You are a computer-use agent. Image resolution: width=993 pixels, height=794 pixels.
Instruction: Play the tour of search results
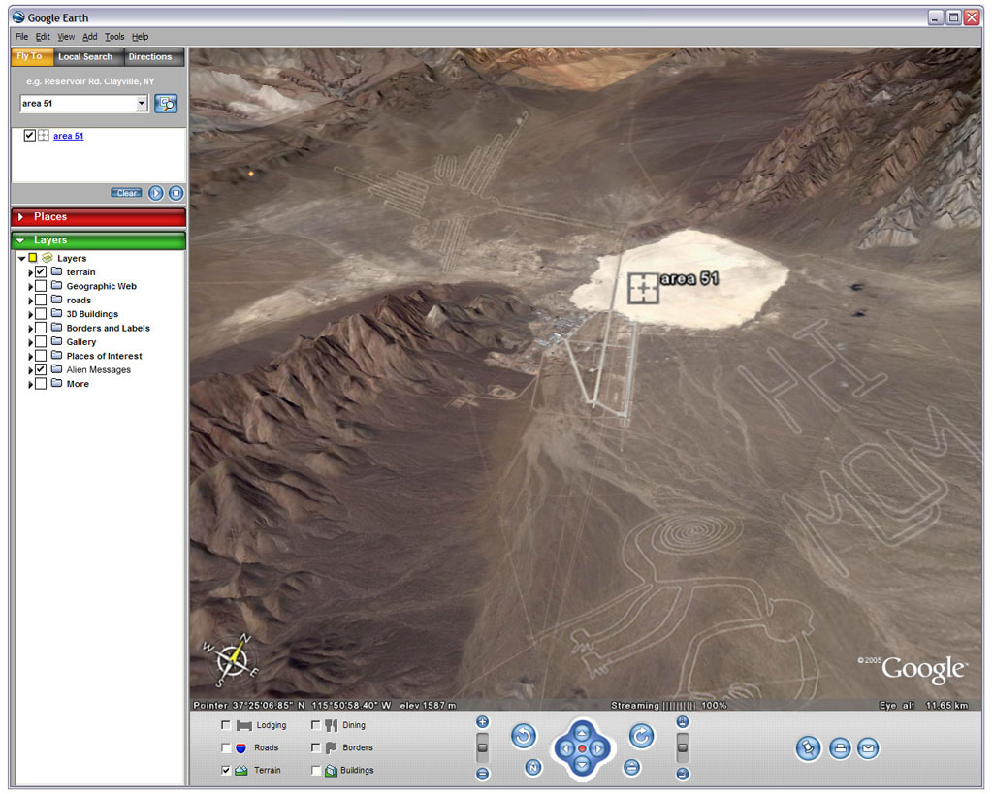coord(156,193)
